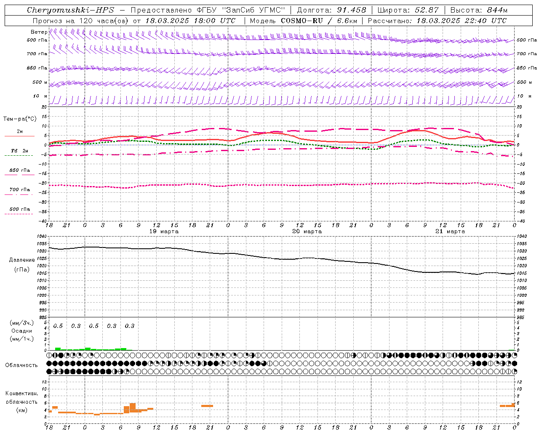Click the "19 марта" date label
Screen dimensions: 539x431
164,231
